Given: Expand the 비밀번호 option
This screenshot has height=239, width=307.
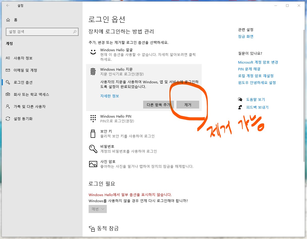Looking at the screenshot, I should tap(144, 149).
